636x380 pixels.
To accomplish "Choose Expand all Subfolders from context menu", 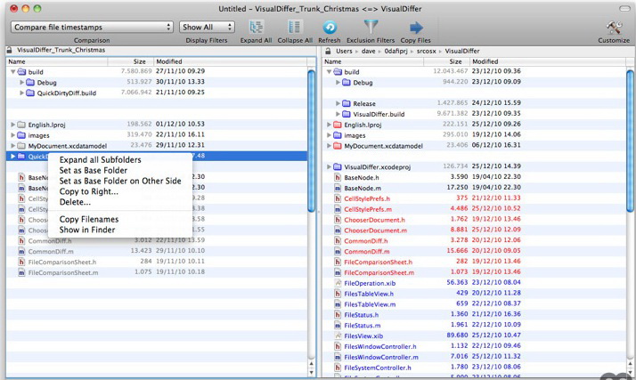I will [100, 160].
